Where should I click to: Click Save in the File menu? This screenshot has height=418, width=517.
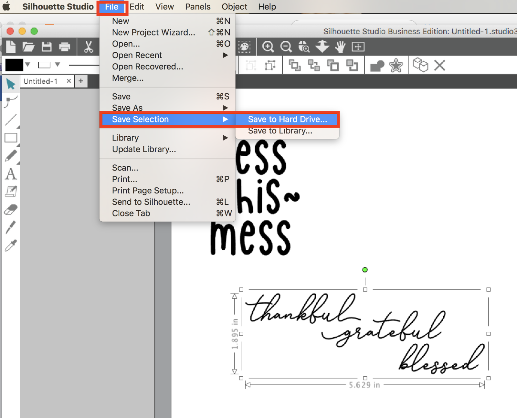click(167, 96)
